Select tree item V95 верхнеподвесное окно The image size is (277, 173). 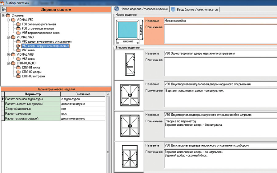[41, 33]
